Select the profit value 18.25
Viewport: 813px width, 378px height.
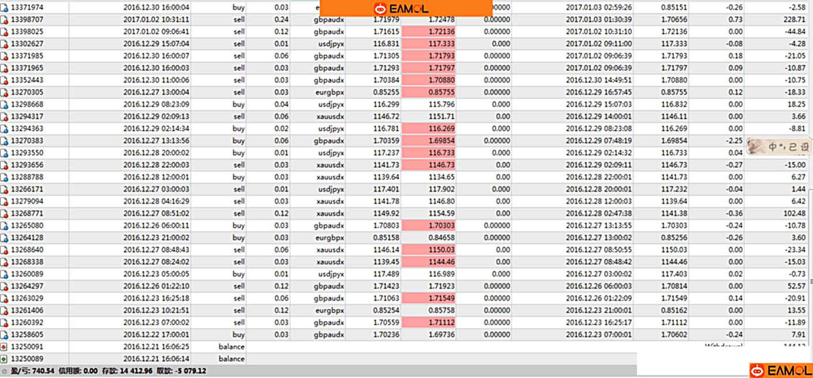pyautogui.click(x=796, y=104)
